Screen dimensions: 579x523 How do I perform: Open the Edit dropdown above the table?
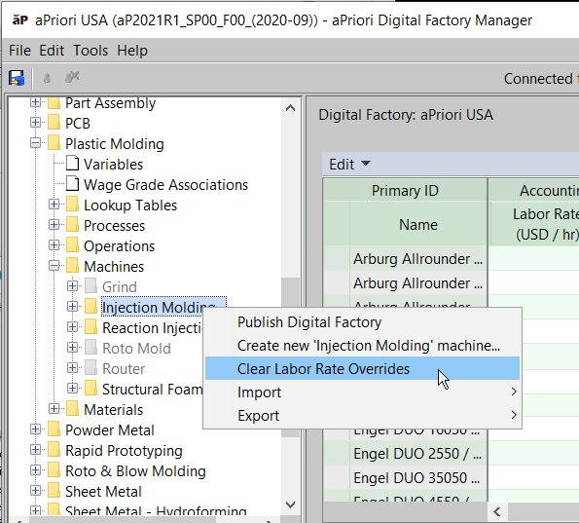tap(349, 165)
